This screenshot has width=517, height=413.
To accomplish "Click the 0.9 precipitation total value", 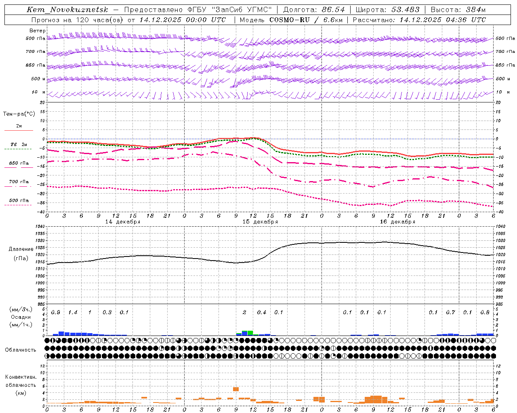I will point(56,313).
